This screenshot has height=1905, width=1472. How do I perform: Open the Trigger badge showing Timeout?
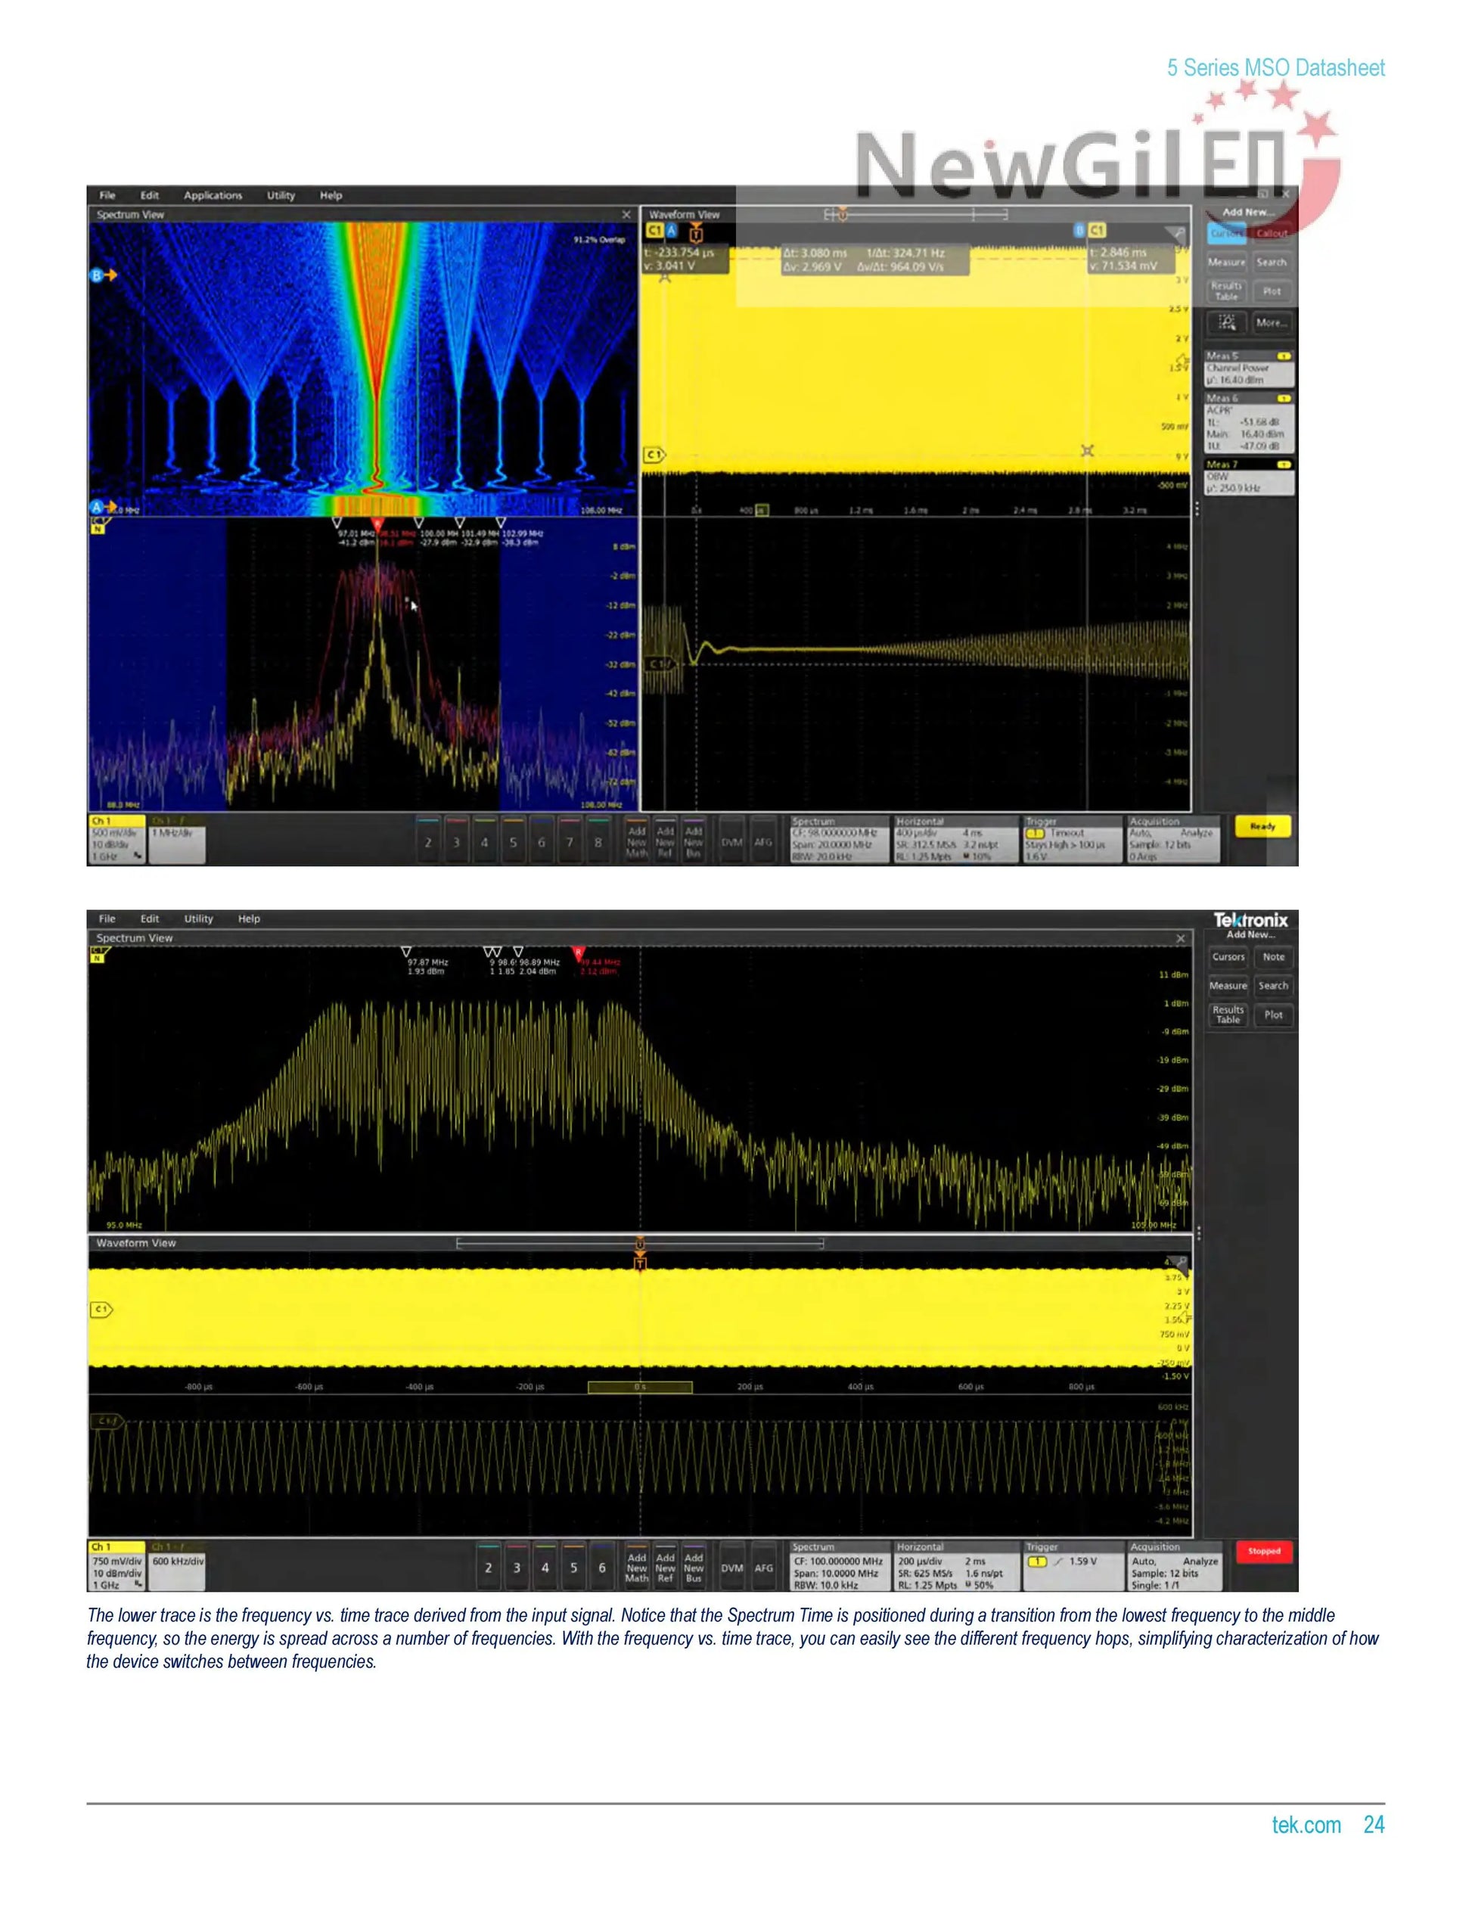pyautogui.click(x=1072, y=839)
